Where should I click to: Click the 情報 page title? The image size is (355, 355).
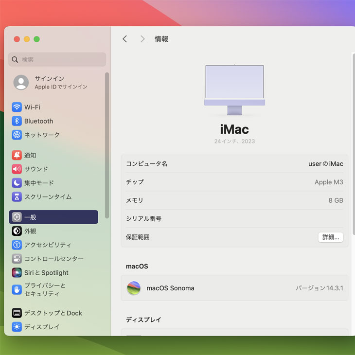161,39
